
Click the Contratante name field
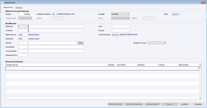click(x=56, y=47)
